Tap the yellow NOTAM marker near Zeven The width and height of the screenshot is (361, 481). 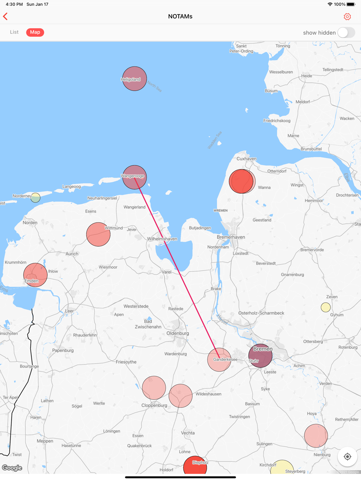tap(326, 307)
